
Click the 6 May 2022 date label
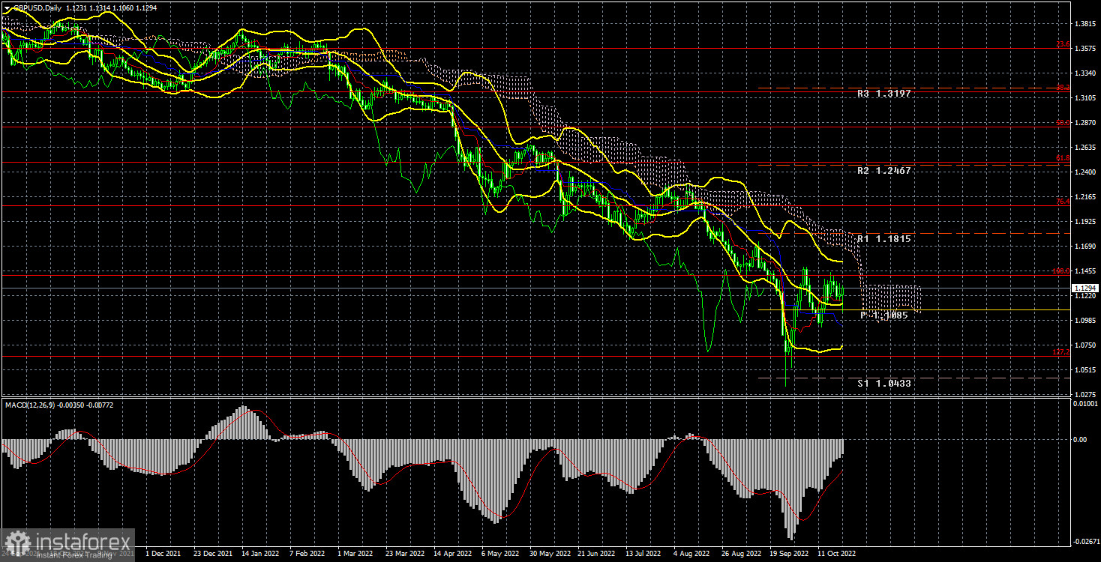[499, 554]
